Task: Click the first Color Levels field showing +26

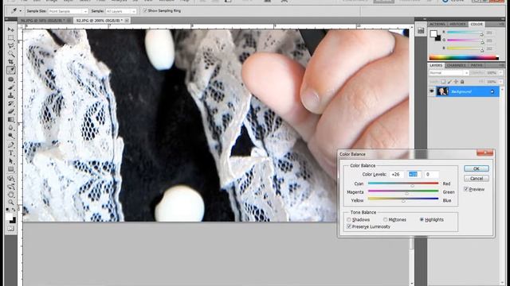Action: [x=397, y=174]
